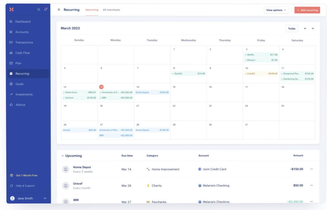The image size is (327, 210).
Task: Toggle the checkmark on the Netflix entry
Action: [x=246, y=55]
